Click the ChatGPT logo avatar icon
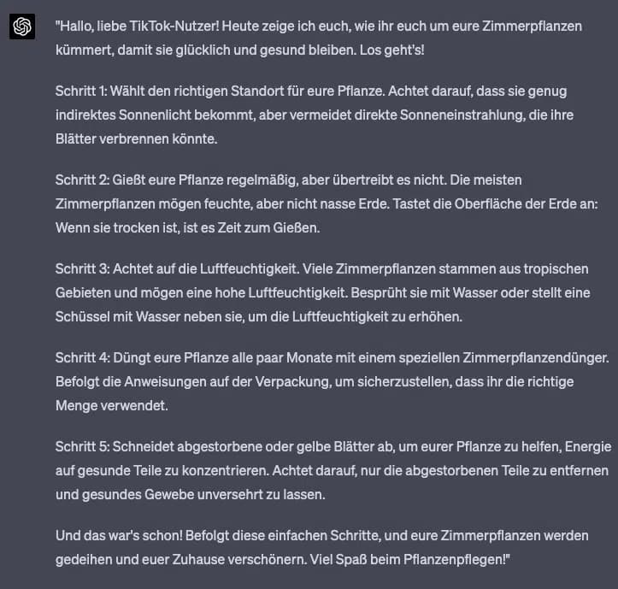This screenshot has width=618, height=589. pos(22,27)
